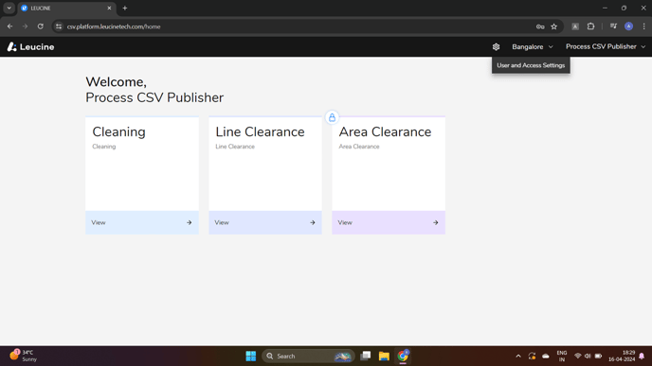Open the settings gear in Leucine header
This screenshot has width=652, height=366.
coord(496,47)
